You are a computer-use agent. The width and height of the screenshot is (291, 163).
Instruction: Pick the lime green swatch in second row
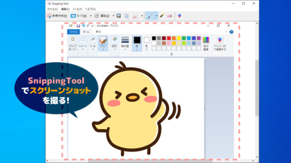184,43
